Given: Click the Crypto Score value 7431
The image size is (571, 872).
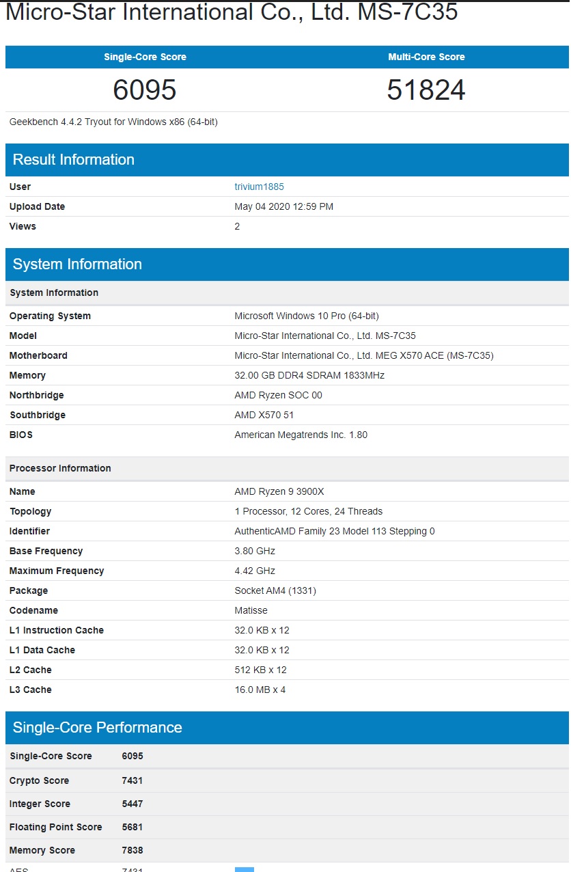Looking at the screenshot, I should 133,780.
